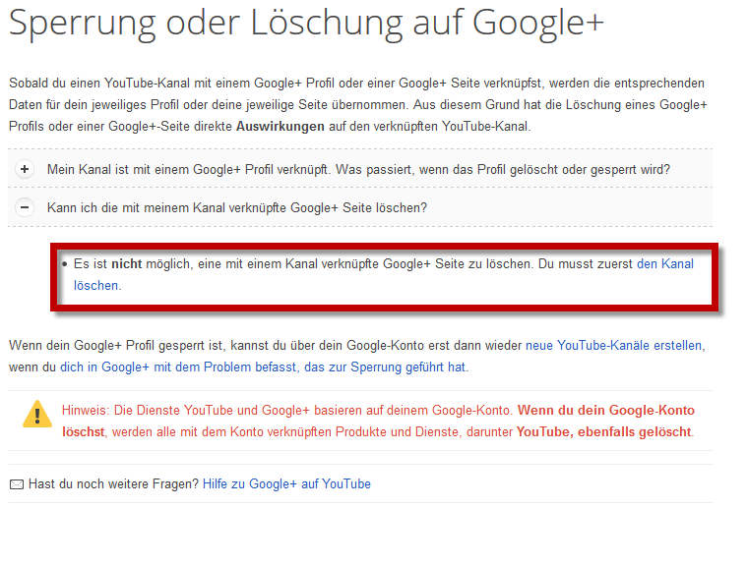
Task: Click the bold word 'nicht' in the answer
Action: (x=126, y=264)
